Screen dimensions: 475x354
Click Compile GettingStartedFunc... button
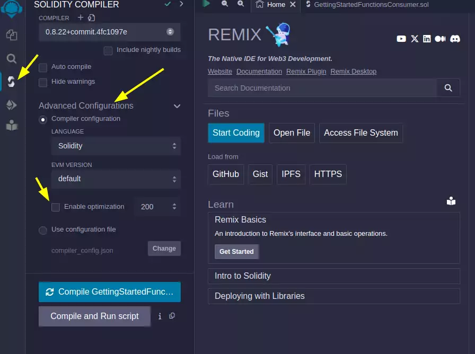[110, 292]
